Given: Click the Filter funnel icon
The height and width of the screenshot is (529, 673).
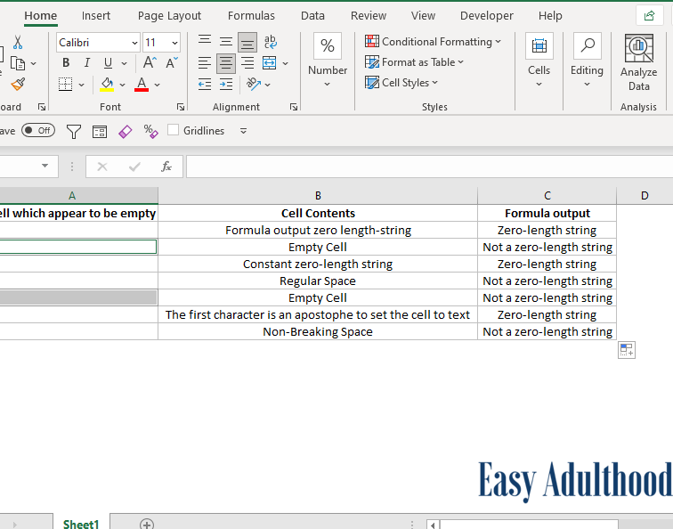Looking at the screenshot, I should (x=74, y=131).
